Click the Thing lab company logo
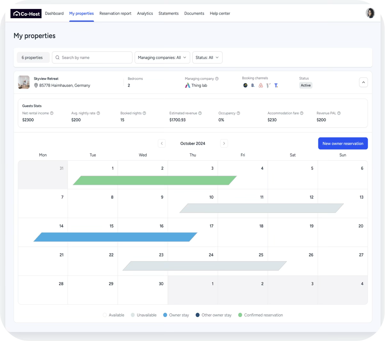The image size is (385, 341). [x=188, y=85]
